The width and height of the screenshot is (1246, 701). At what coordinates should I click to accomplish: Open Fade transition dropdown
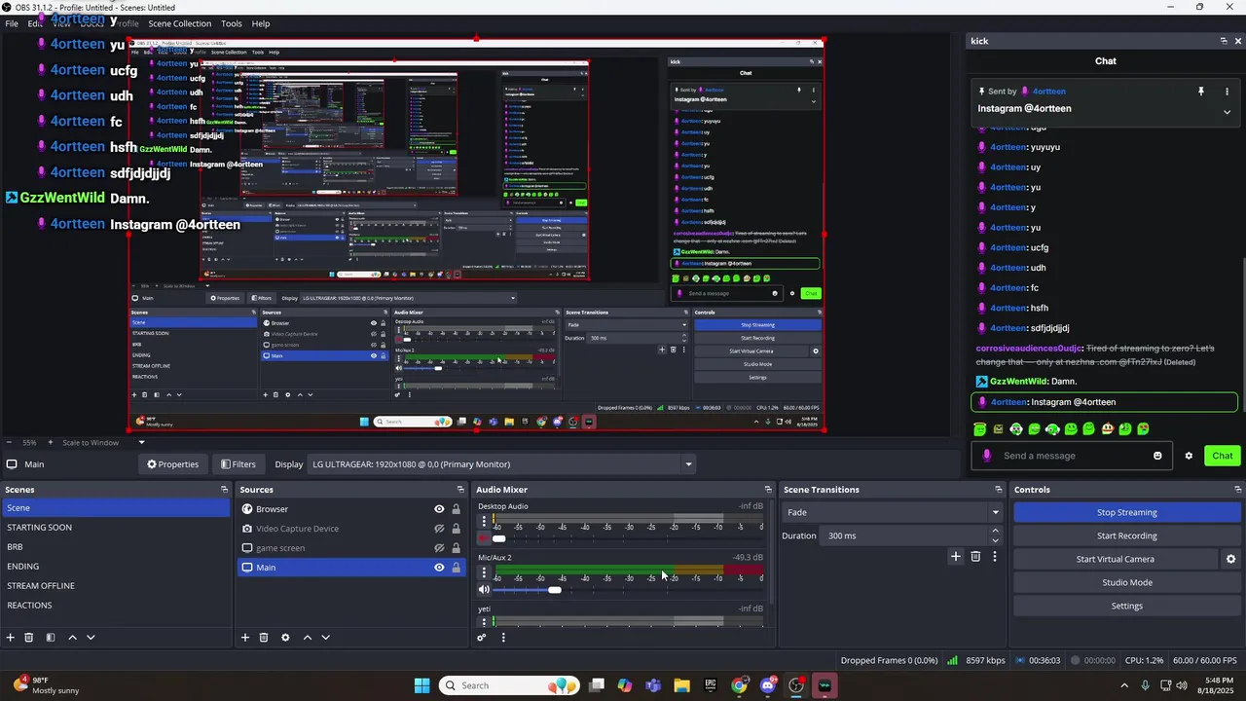coord(893,512)
